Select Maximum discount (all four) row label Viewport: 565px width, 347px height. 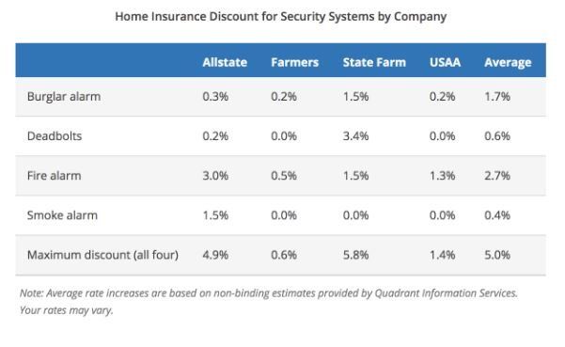[102, 255]
